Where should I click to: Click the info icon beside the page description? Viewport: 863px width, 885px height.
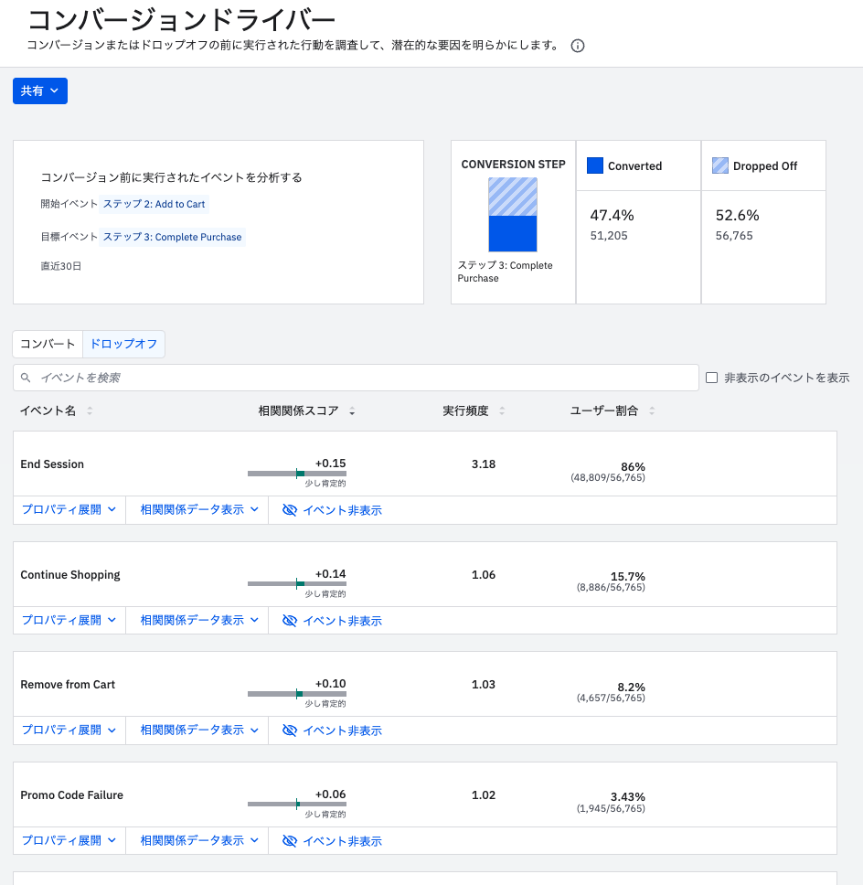click(578, 46)
